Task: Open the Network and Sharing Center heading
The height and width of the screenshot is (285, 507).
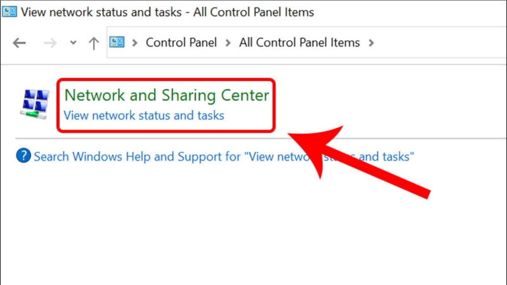Action: 166,95
